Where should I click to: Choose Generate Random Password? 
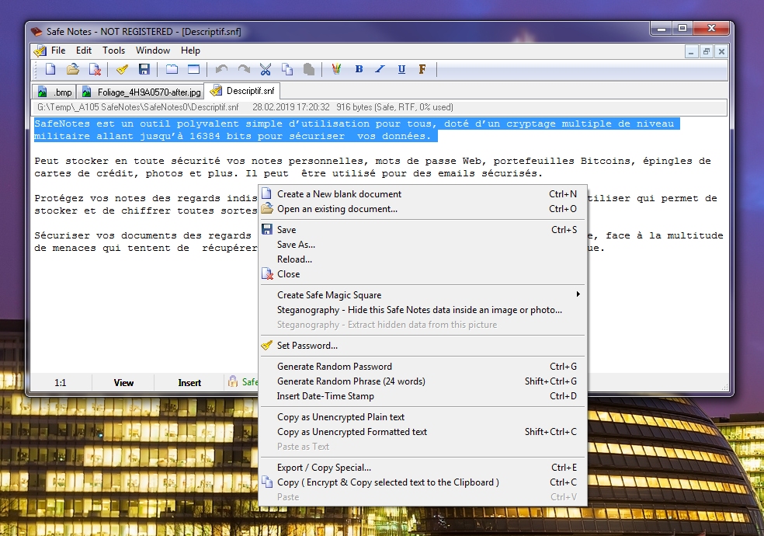[422, 367]
